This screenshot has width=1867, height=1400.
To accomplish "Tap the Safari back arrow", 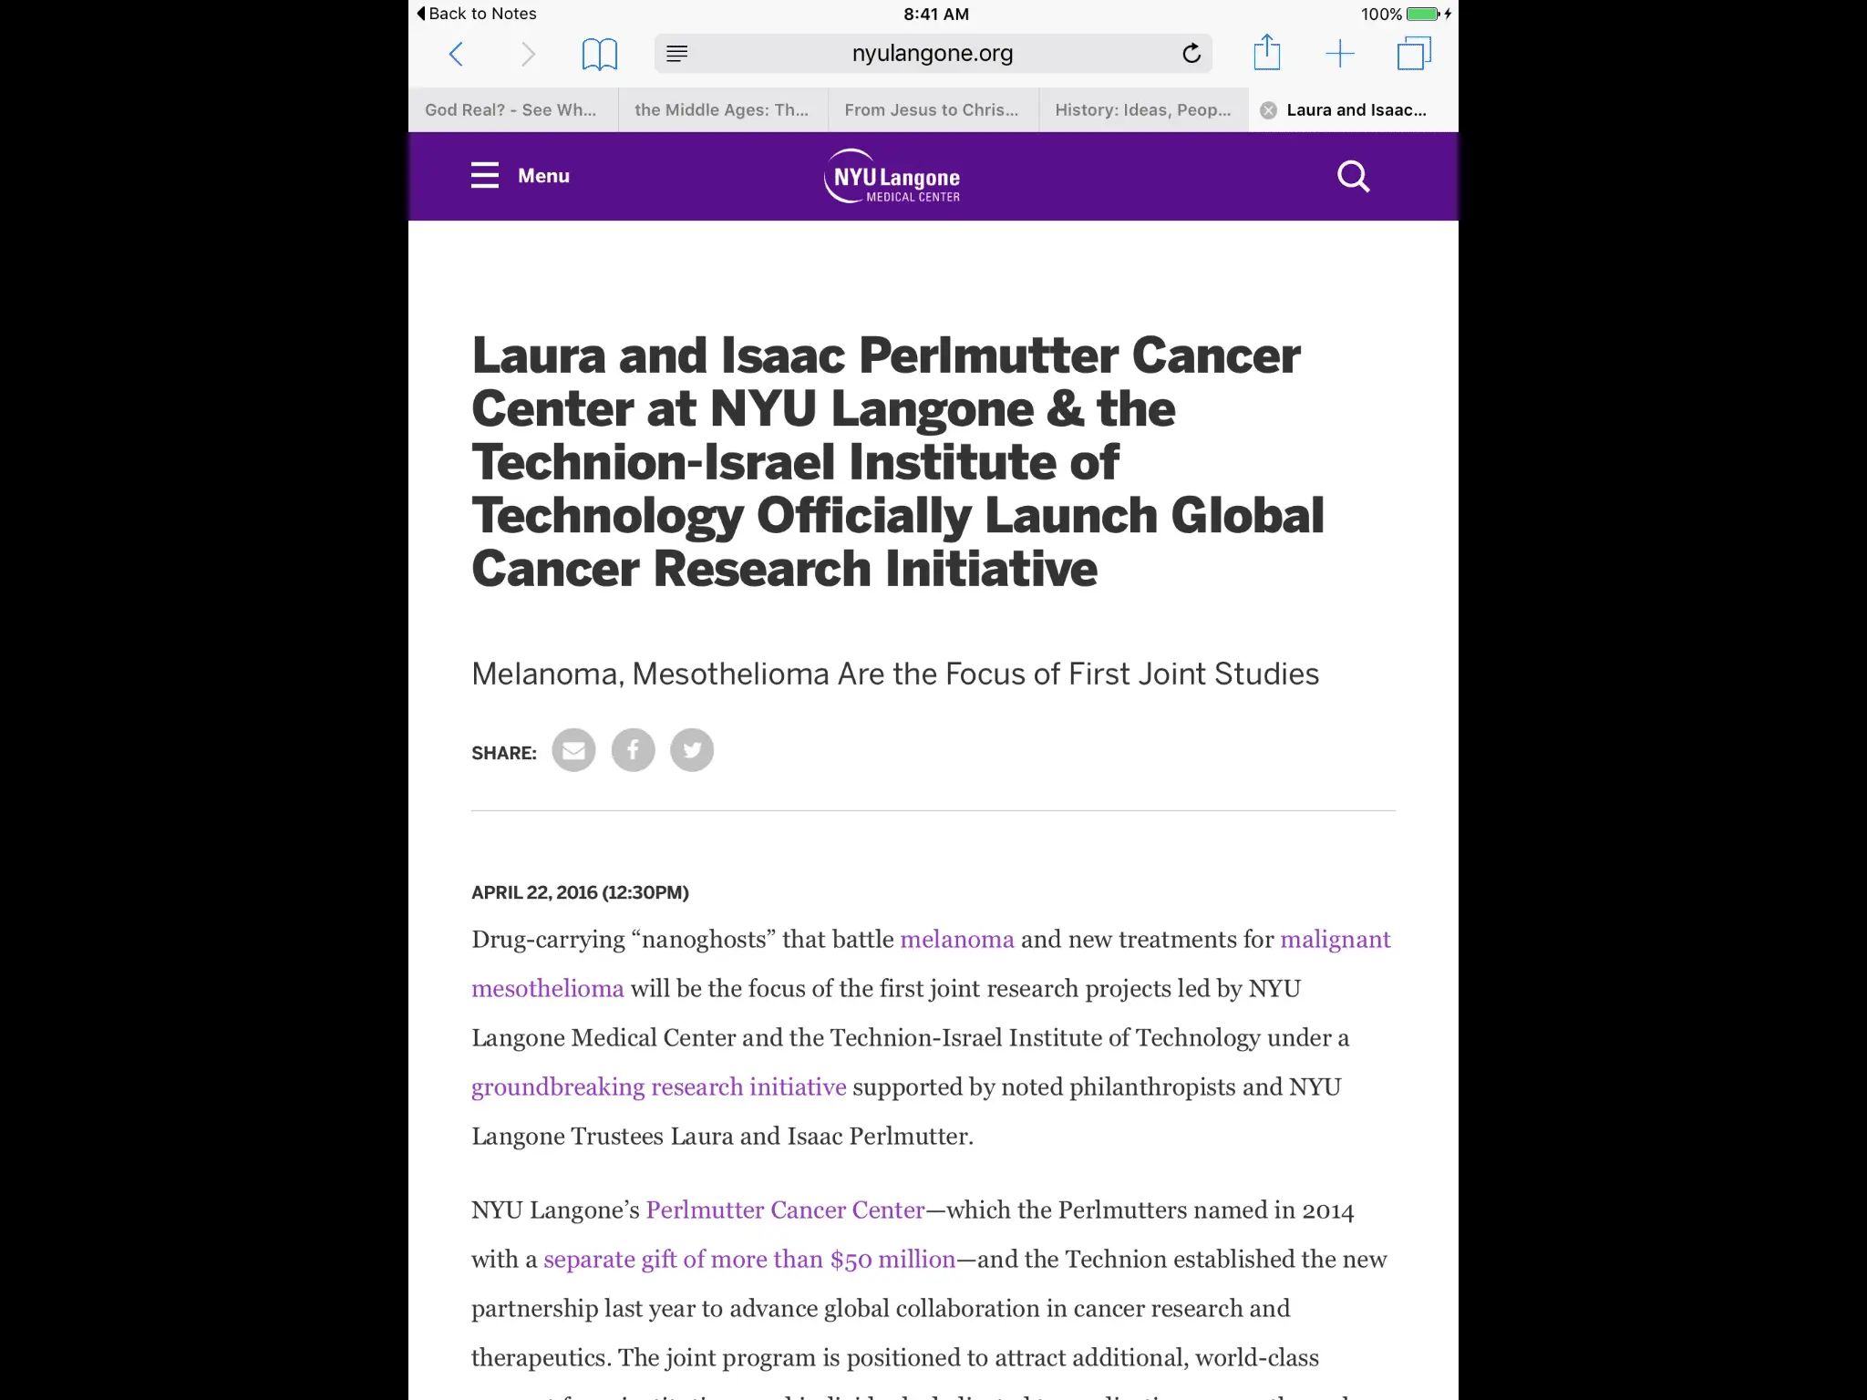I will coord(457,54).
